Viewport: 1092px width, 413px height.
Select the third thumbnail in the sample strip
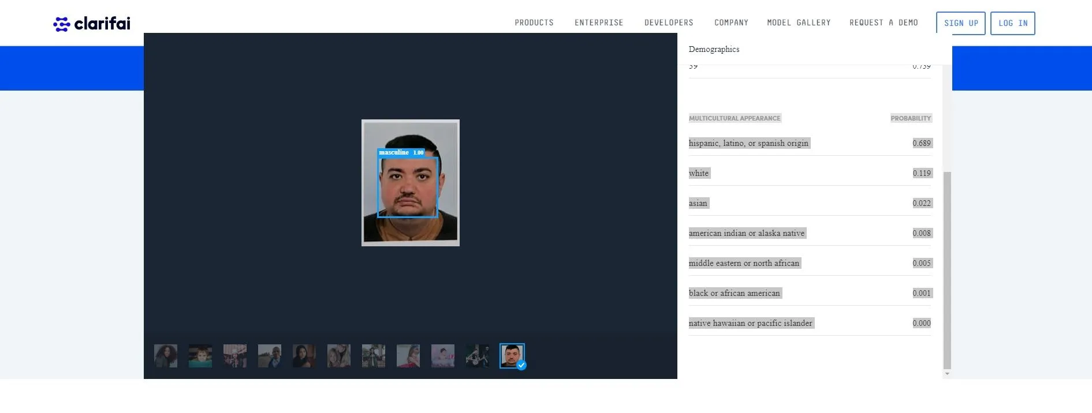click(235, 356)
